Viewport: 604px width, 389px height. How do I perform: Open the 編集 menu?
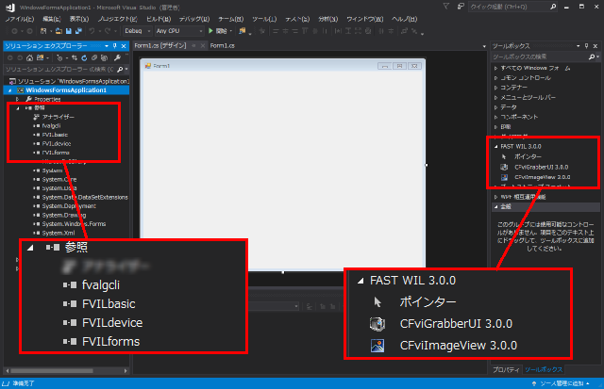[x=52, y=19]
